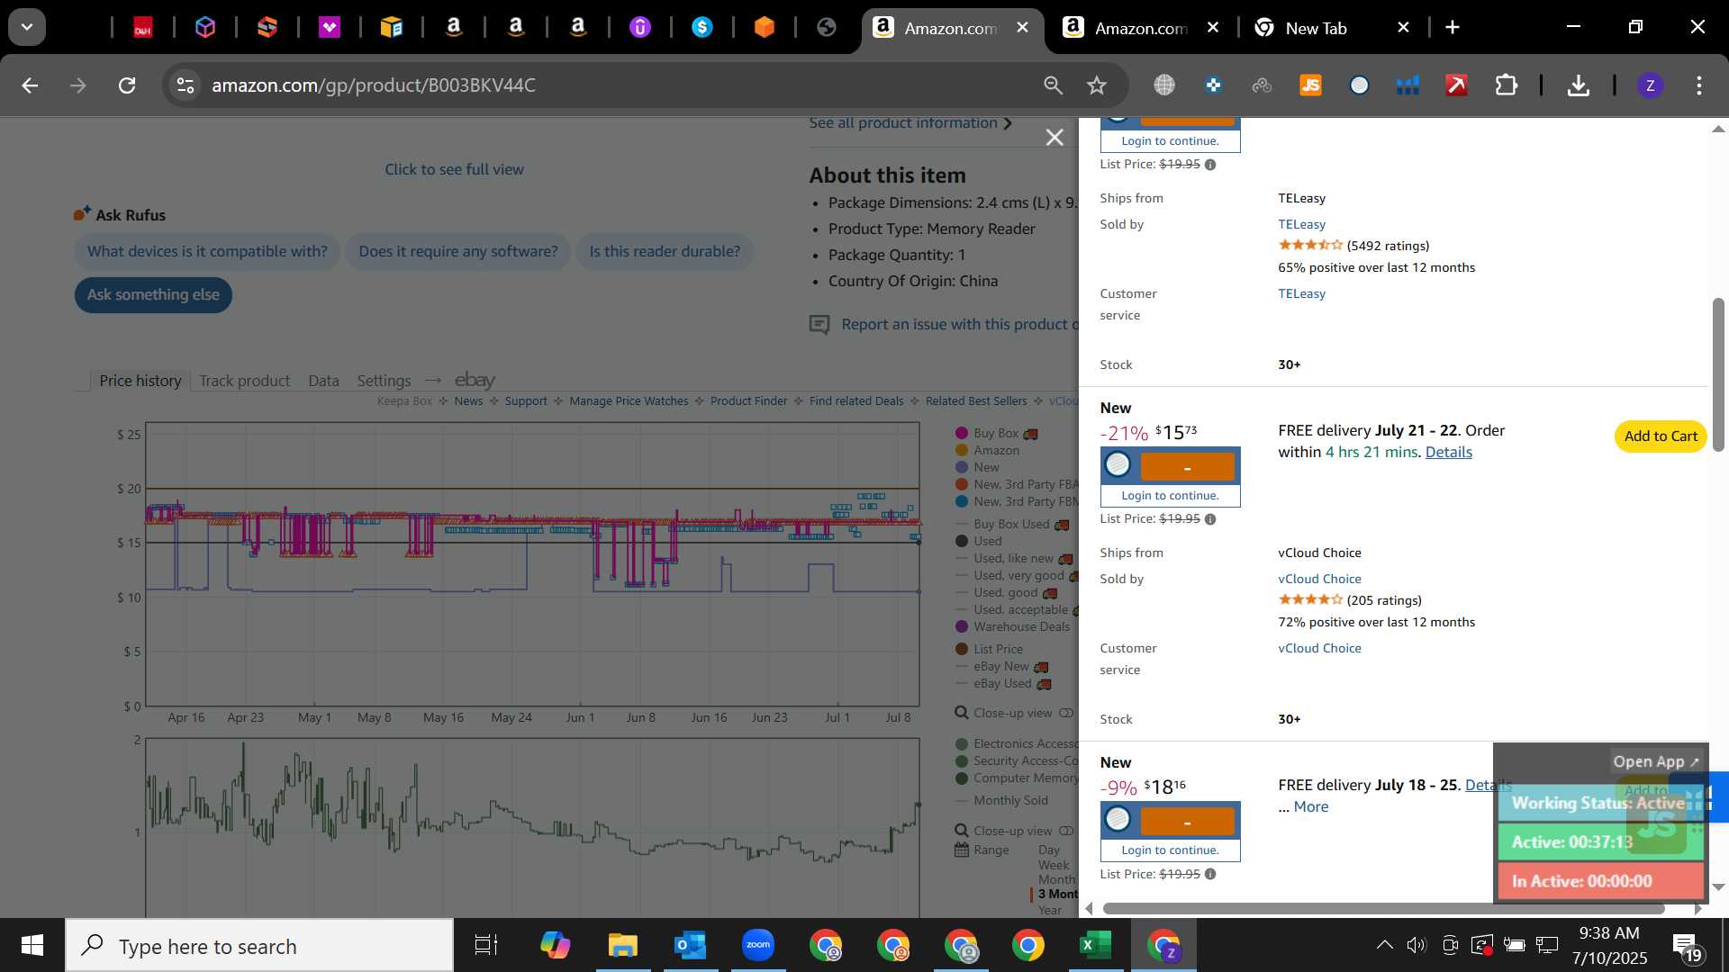Viewport: 1729px width, 972px height.
Task: Open Details link for July 21 - 22 delivery
Action: pos(1448,453)
